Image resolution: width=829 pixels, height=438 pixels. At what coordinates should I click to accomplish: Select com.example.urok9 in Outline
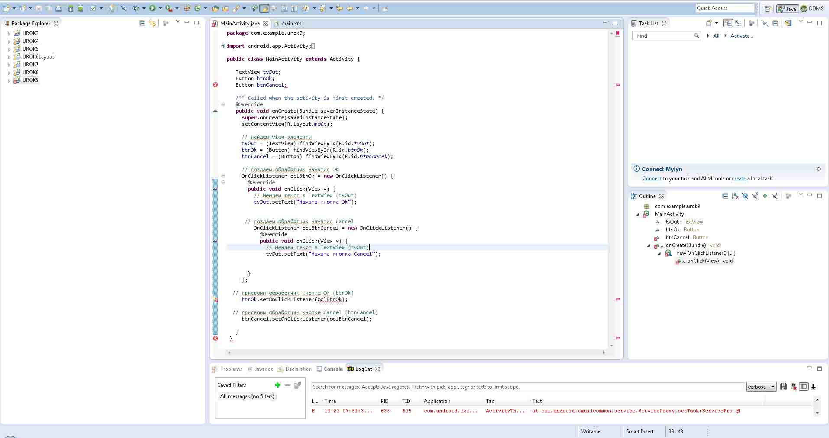click(x=677, y=206)
